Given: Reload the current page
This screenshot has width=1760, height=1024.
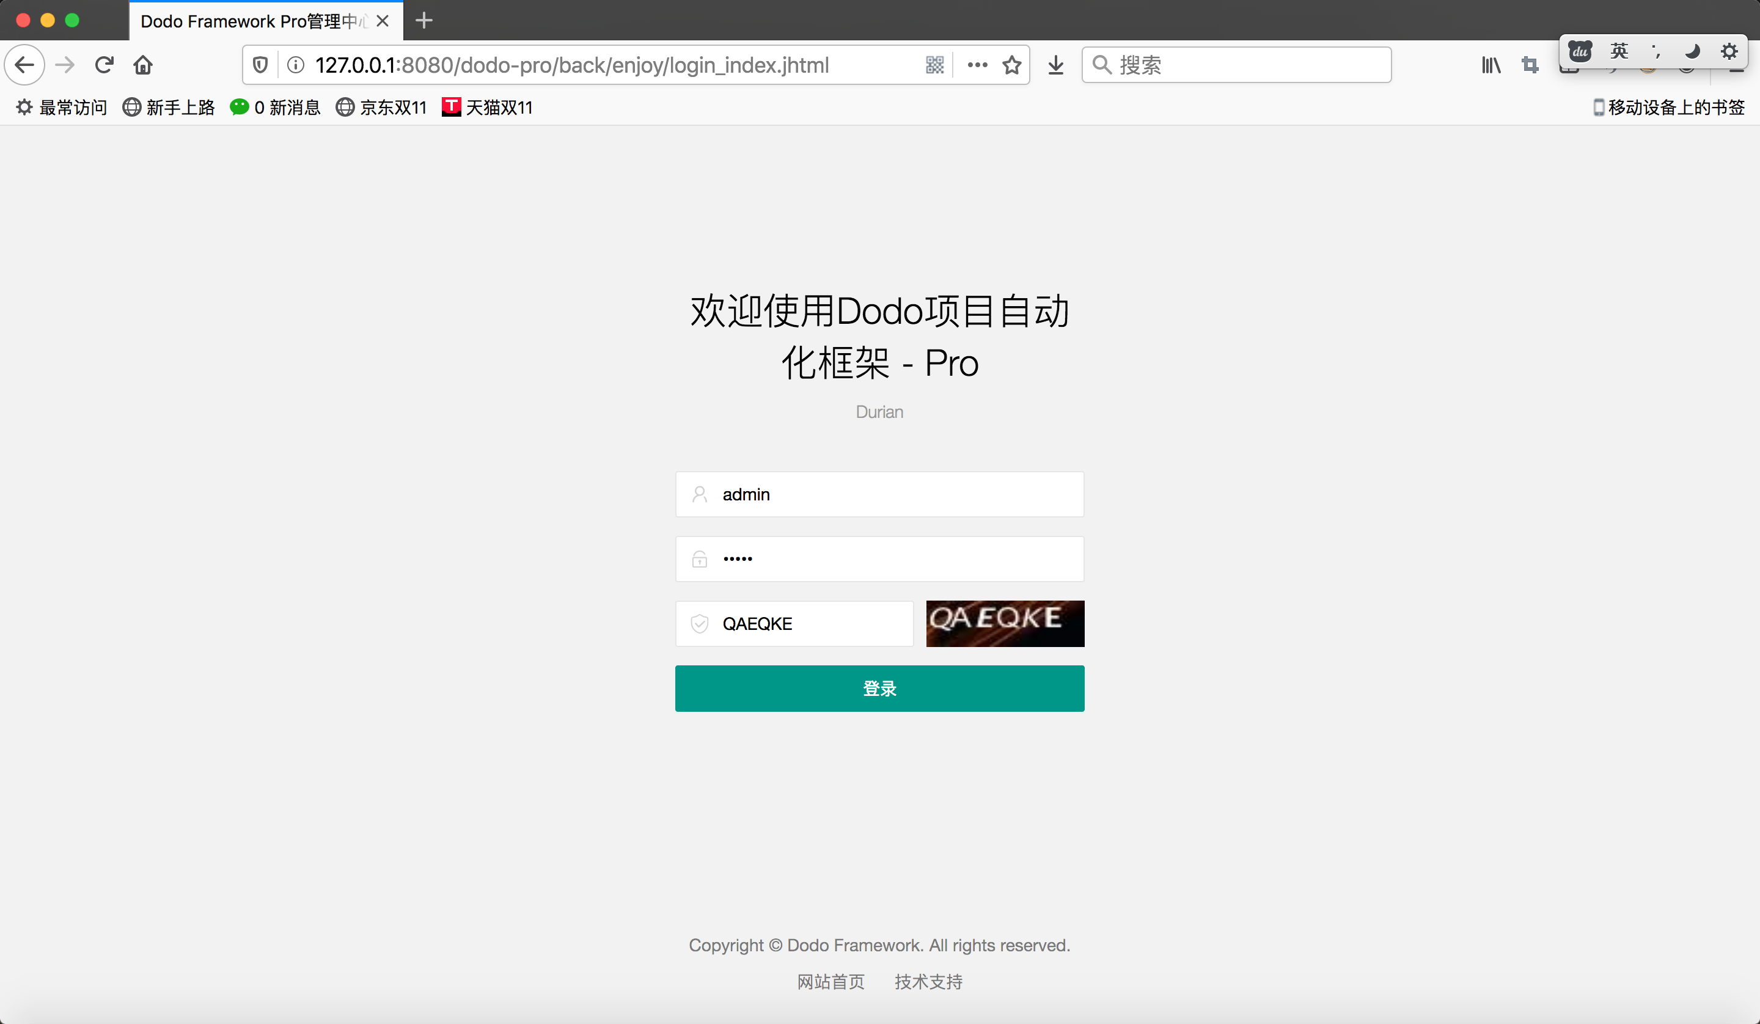Looking at the screenshot, I should pyautogui.click(x=105, y=65).
